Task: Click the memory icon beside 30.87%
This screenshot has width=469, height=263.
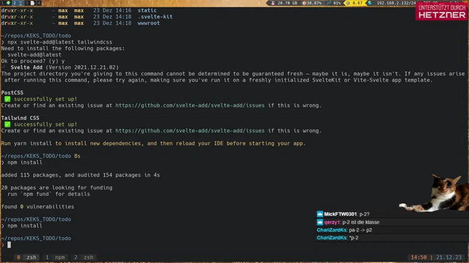Action: [304, 3]
